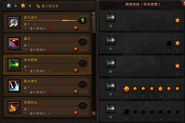
Task: Click the 星光满布 skill icon
Action: click(14, 86)
